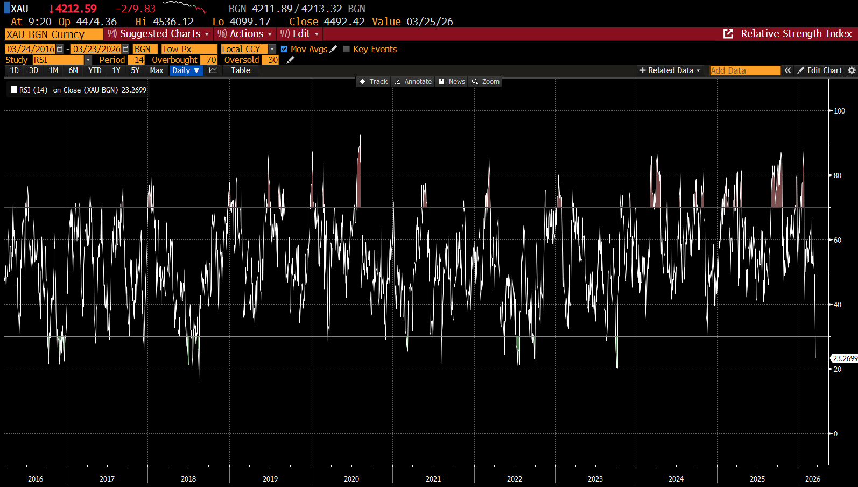The image size is (858, 487).
Task: Open chart settings gear icon
Action: pos(852,70)
